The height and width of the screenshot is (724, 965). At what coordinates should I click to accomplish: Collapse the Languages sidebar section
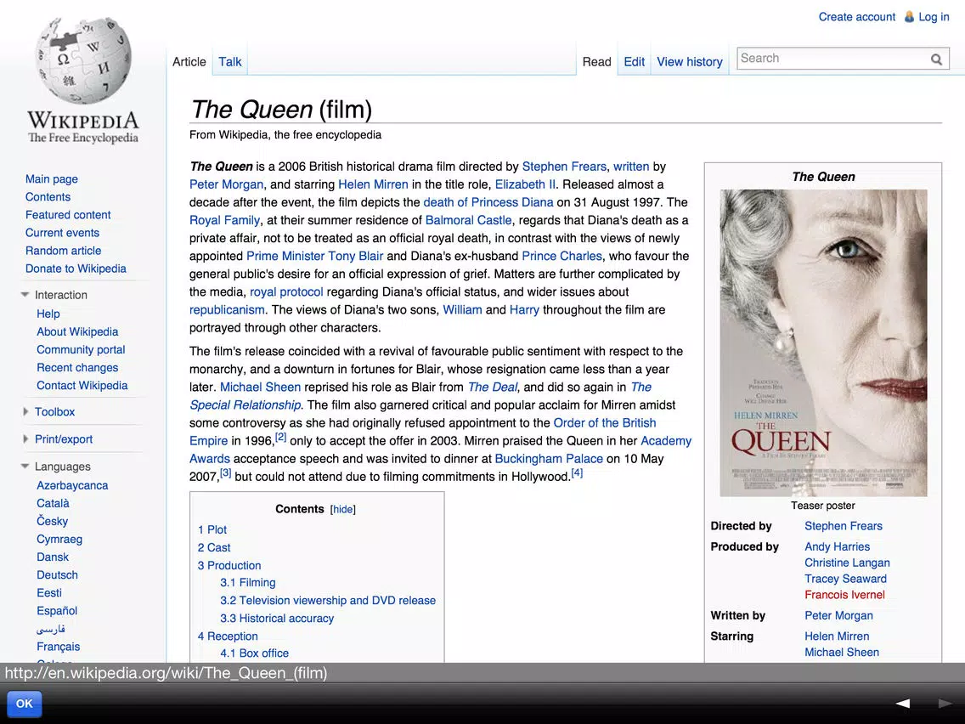[25, 466]
